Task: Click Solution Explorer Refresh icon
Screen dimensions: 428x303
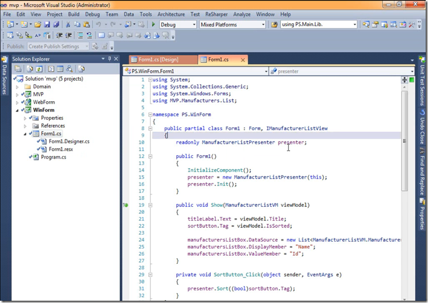Action: pos(39,69)
